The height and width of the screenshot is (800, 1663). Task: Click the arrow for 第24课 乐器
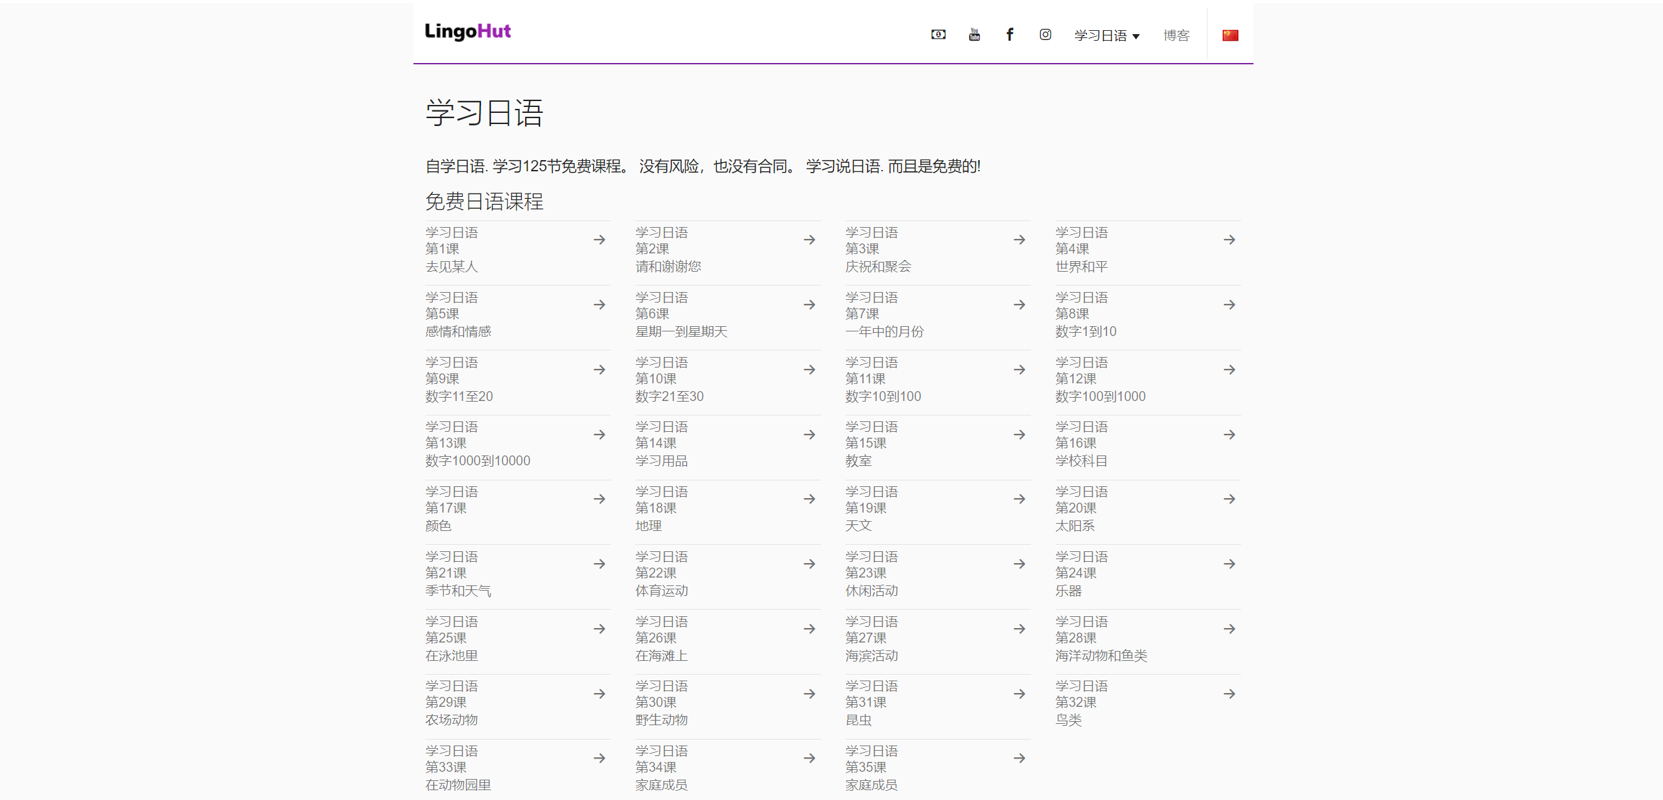point(1229,564)
